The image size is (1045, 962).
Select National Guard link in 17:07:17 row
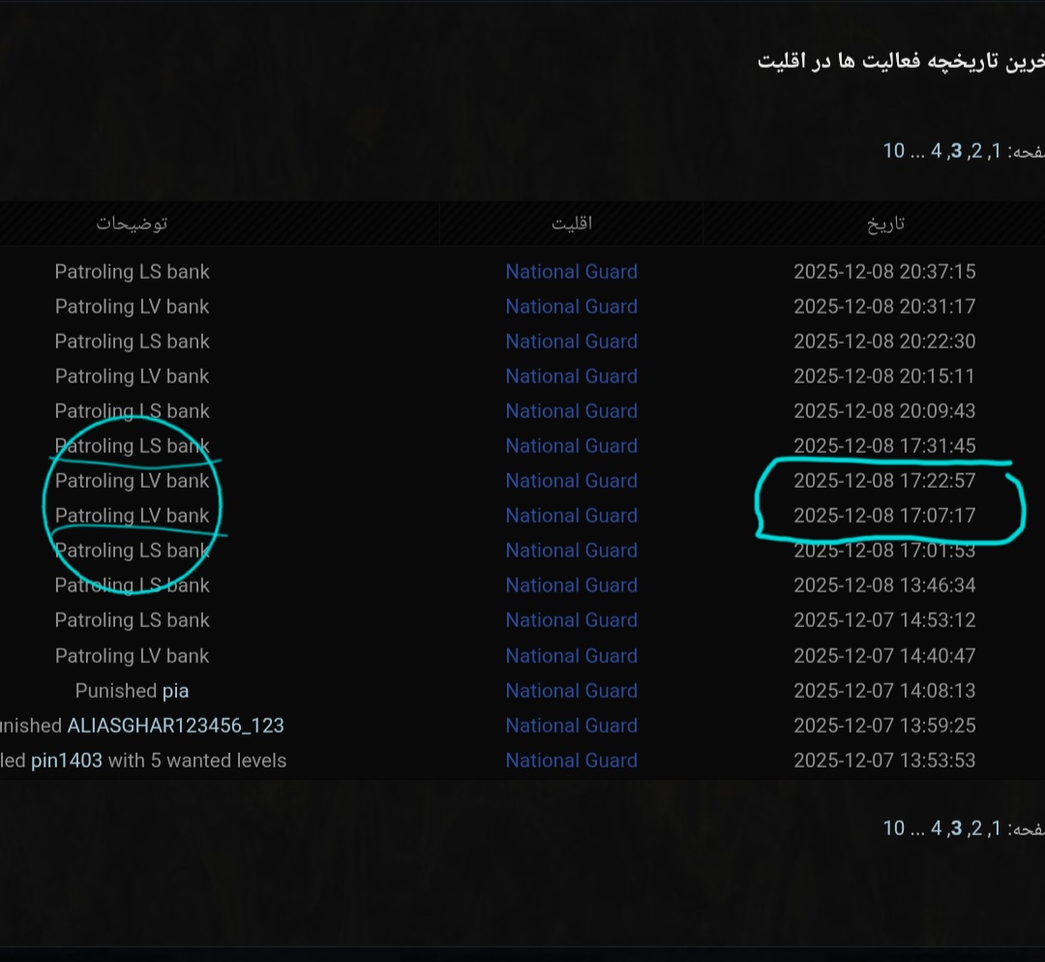(x=571, y=516)
